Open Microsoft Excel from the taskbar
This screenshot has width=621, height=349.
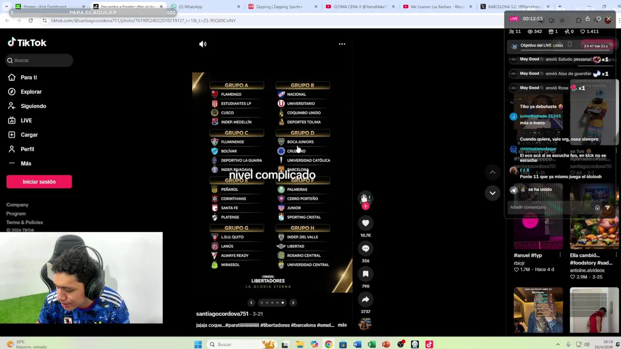tap(372, 345)
